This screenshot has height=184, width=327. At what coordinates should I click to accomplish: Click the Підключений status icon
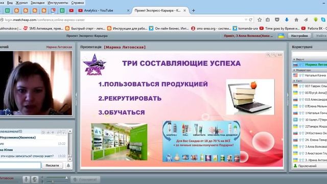click(x=295, y=166)
